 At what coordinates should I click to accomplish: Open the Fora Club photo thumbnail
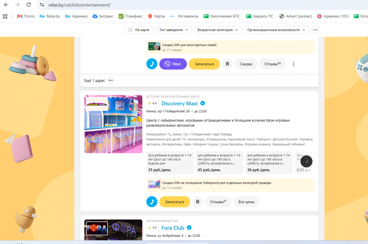(114, 230)
